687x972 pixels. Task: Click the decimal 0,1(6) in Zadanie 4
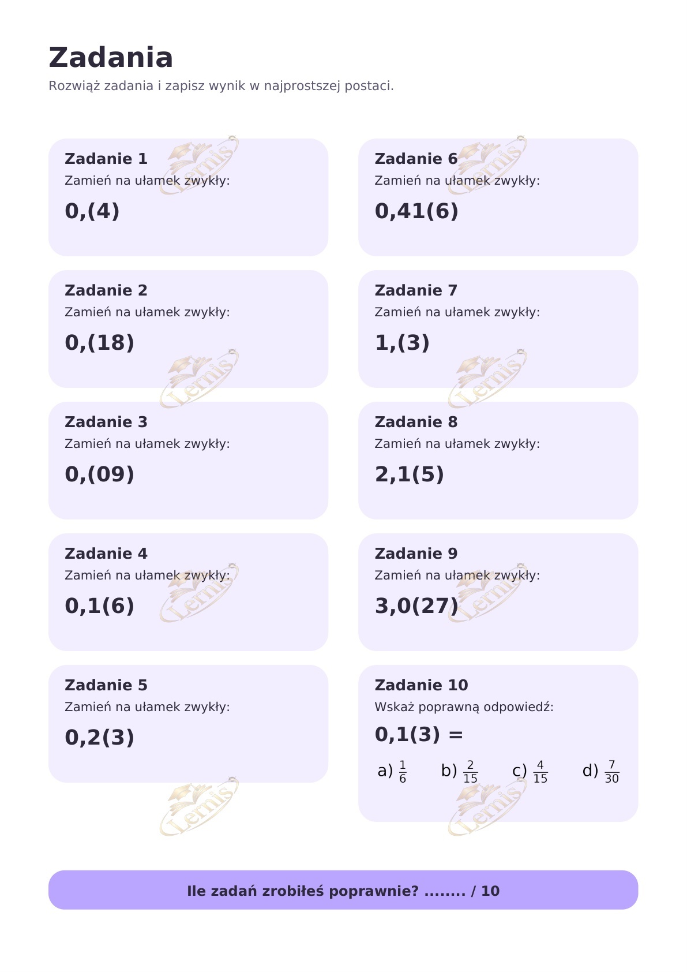[x=99, y=606]
